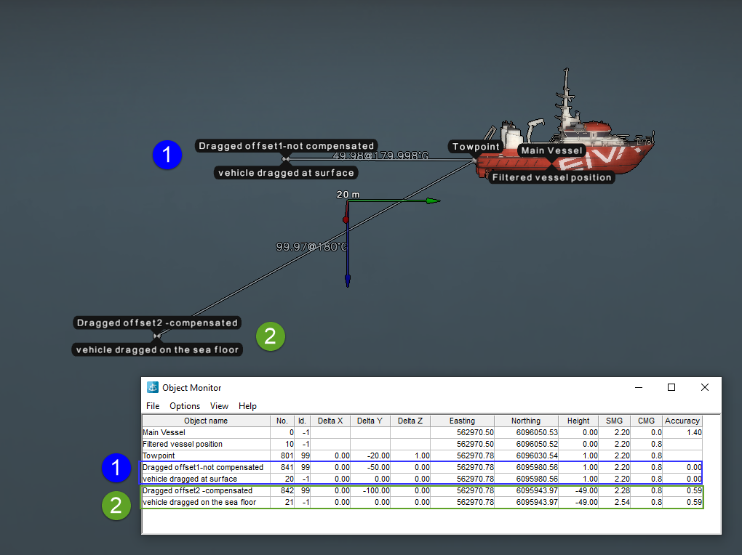
Task: Click vehicle dragged on the sea floor label
Action: [157, 350]
